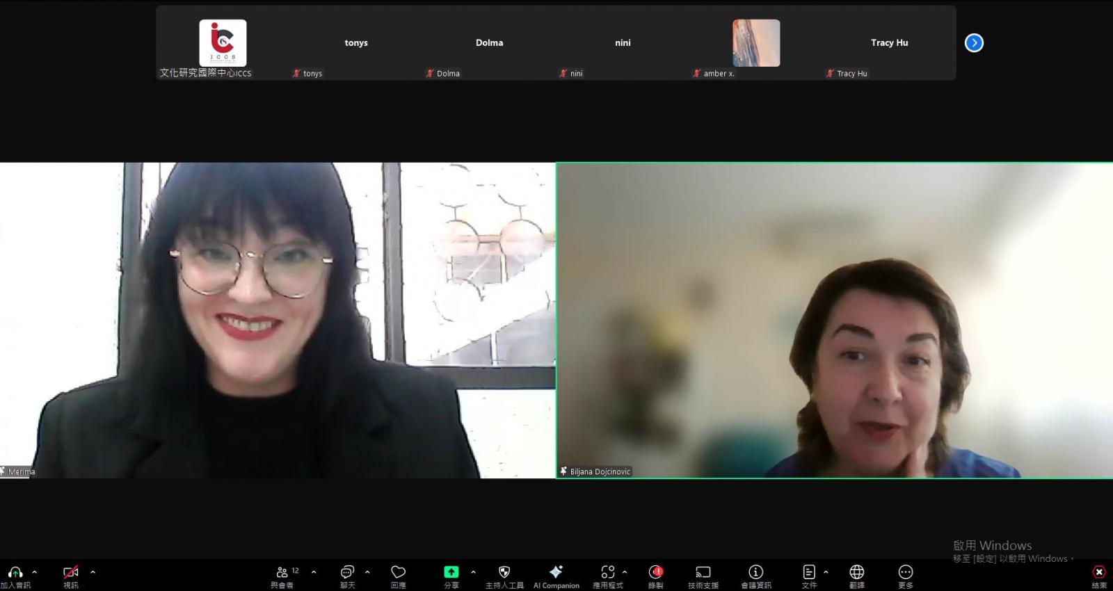Open Tech Support (技術支援) cast icon
The height and width of the screenshot is (591, 1113).
703,572
